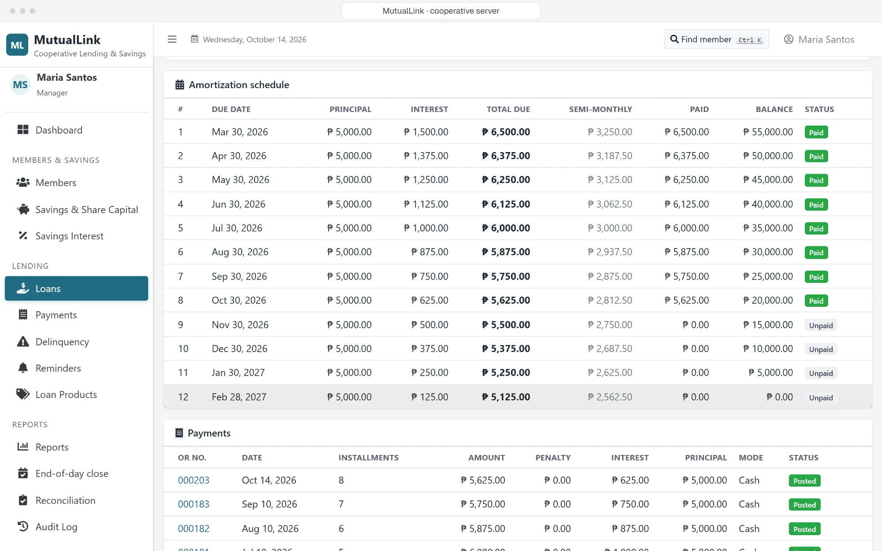882x551 pixels.
Task: Open Dashboard via its grid icon
Action: coord(23,130)
